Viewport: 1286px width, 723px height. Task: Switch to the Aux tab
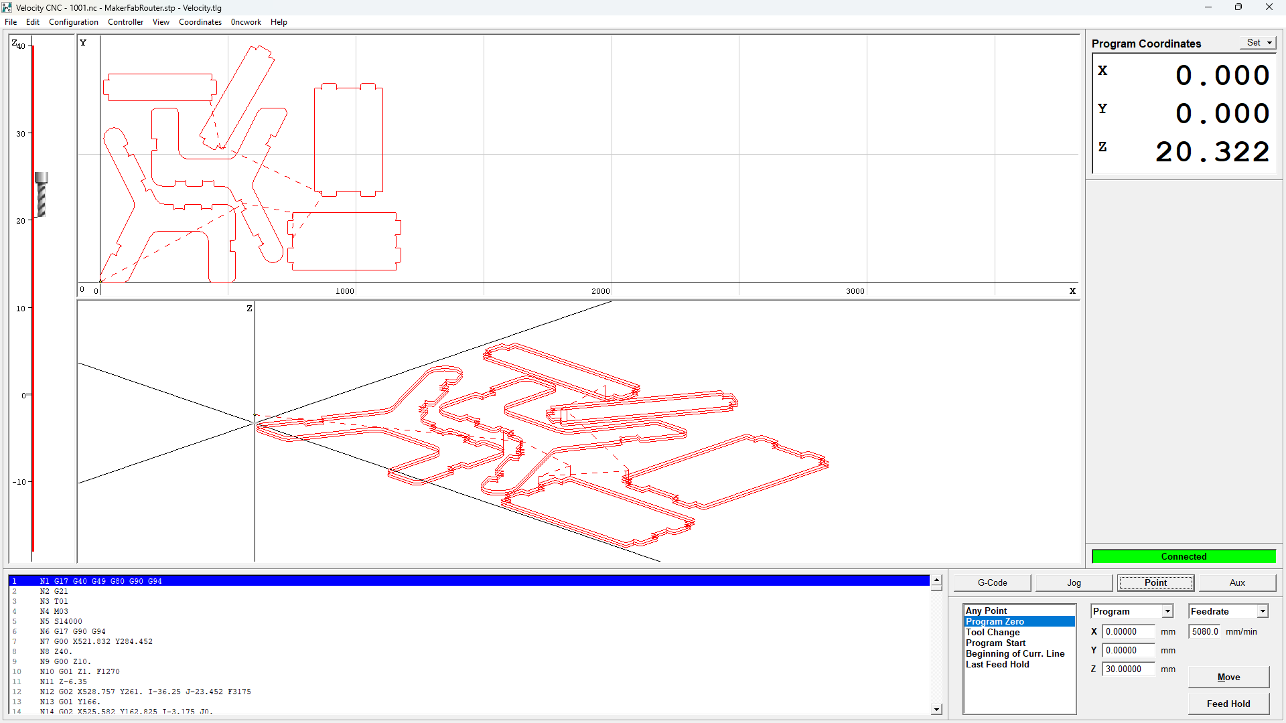coord(1236,582)
